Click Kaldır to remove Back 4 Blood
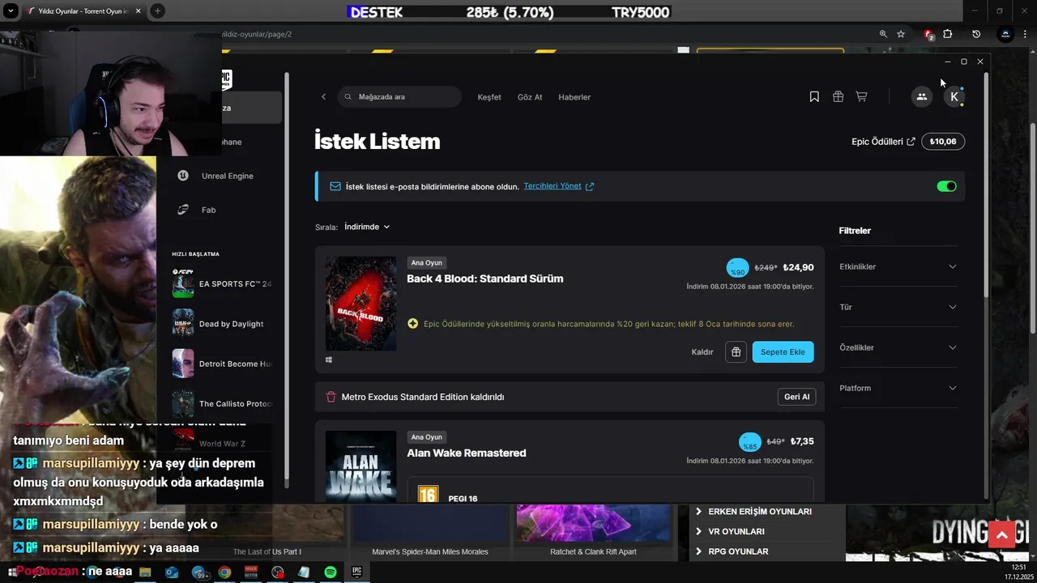 [702, 352]
